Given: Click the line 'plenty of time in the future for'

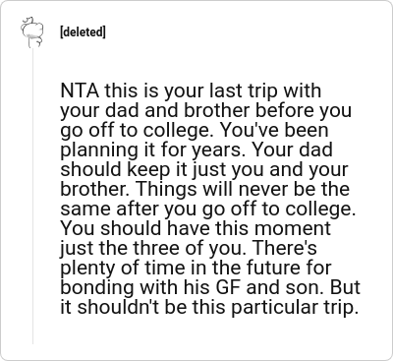Looking at the screenshot, I should [196, 268].
